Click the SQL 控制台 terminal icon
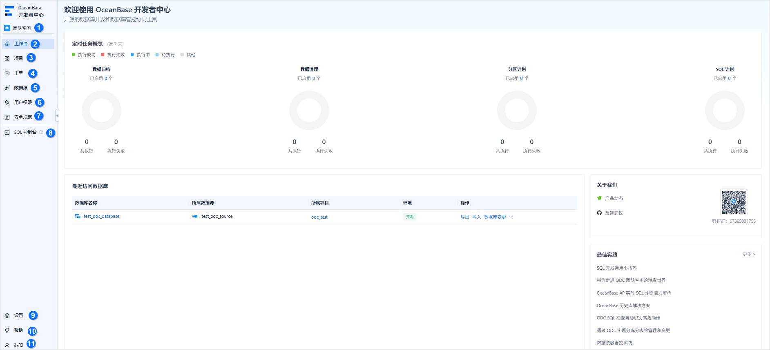770x350 pixels. click(7, 132)
